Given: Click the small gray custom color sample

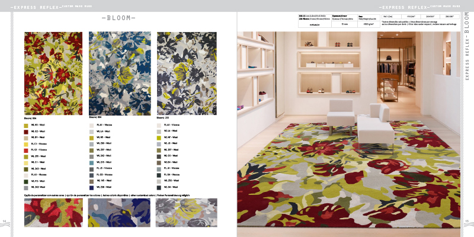Looking at the screenshot, I should 185,212.
